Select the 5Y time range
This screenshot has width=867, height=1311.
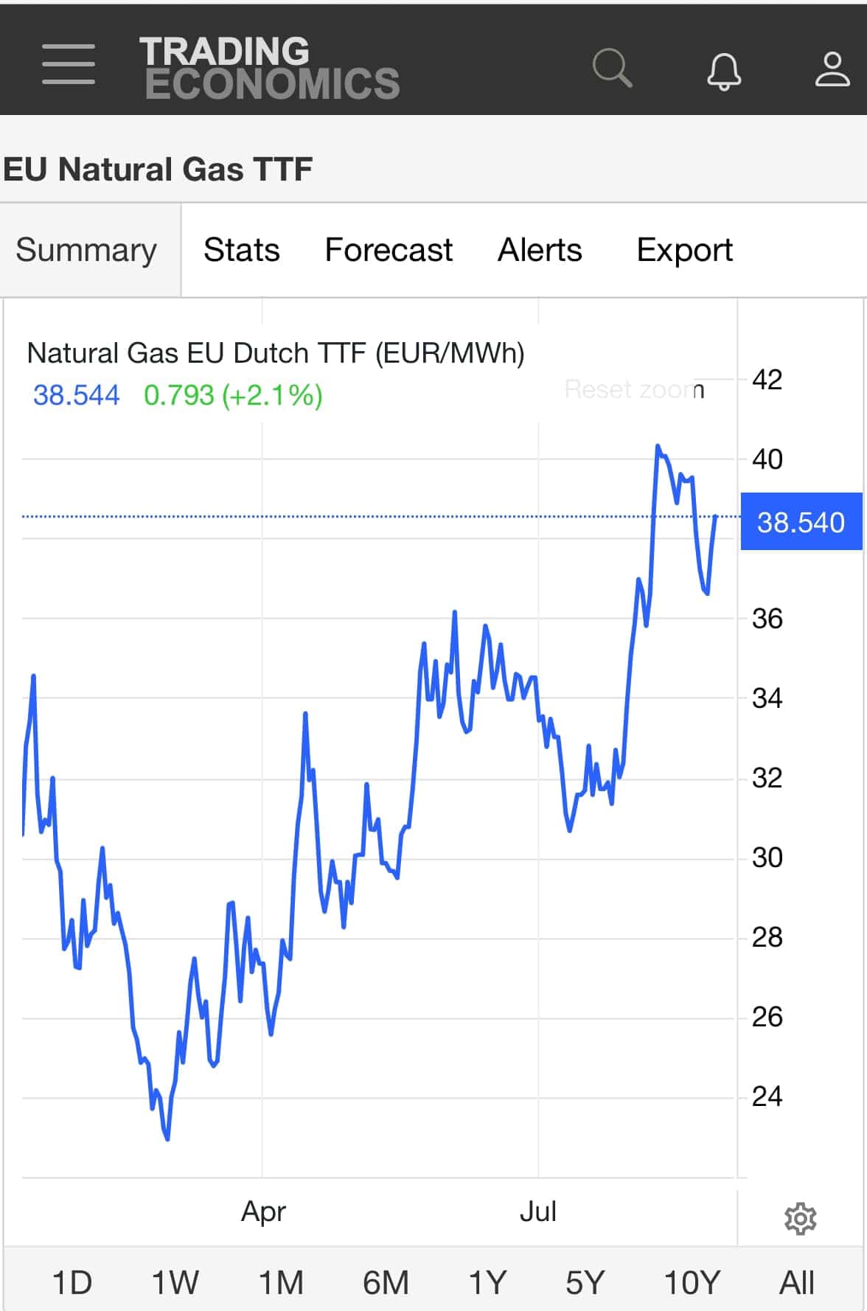585,1282
